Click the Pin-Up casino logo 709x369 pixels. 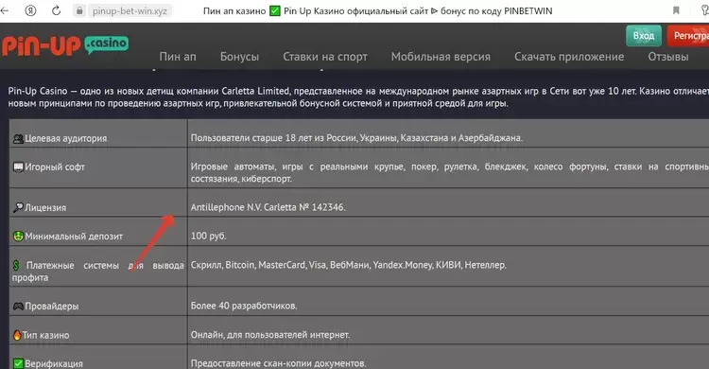pos(64,45)
